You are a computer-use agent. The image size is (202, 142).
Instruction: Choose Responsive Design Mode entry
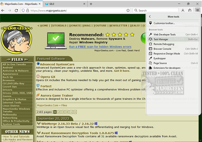coord(173,53)
